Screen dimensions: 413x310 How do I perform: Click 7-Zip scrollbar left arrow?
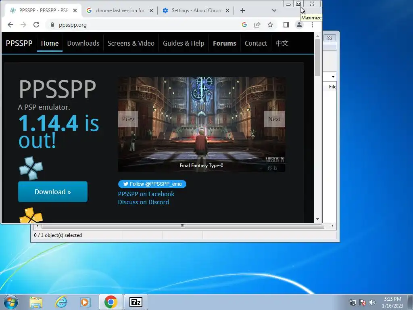[x=38, y=226]
